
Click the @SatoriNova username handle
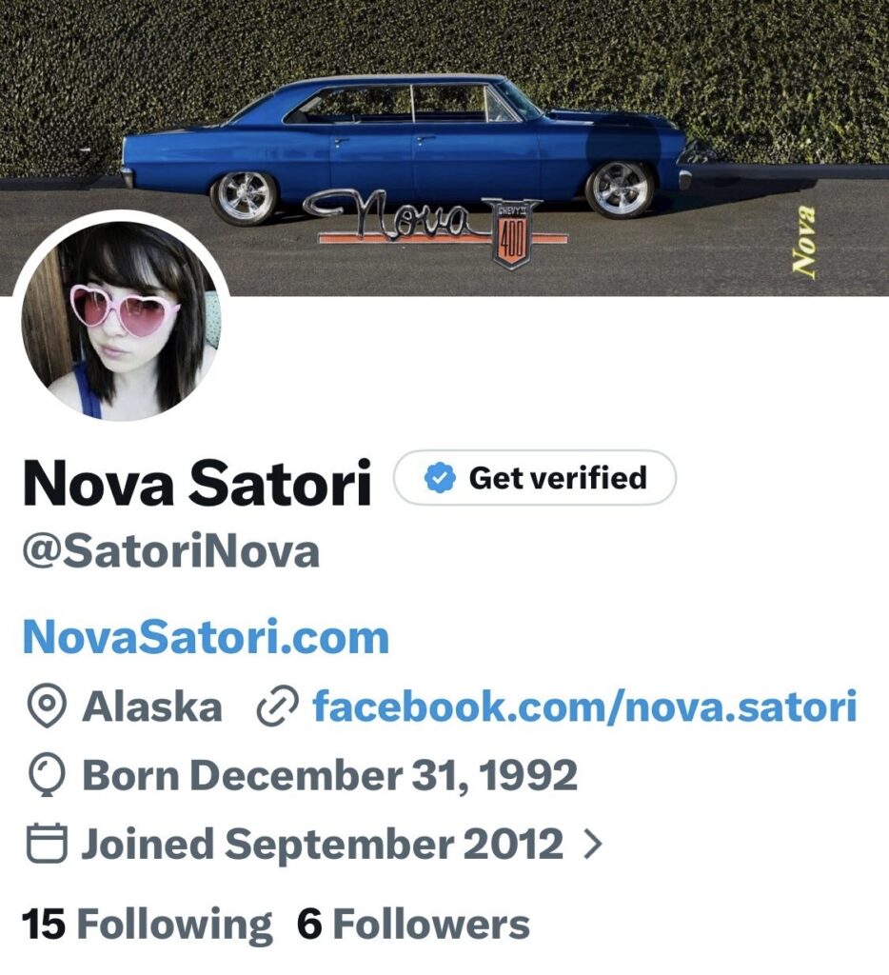(x=171, y=552)
